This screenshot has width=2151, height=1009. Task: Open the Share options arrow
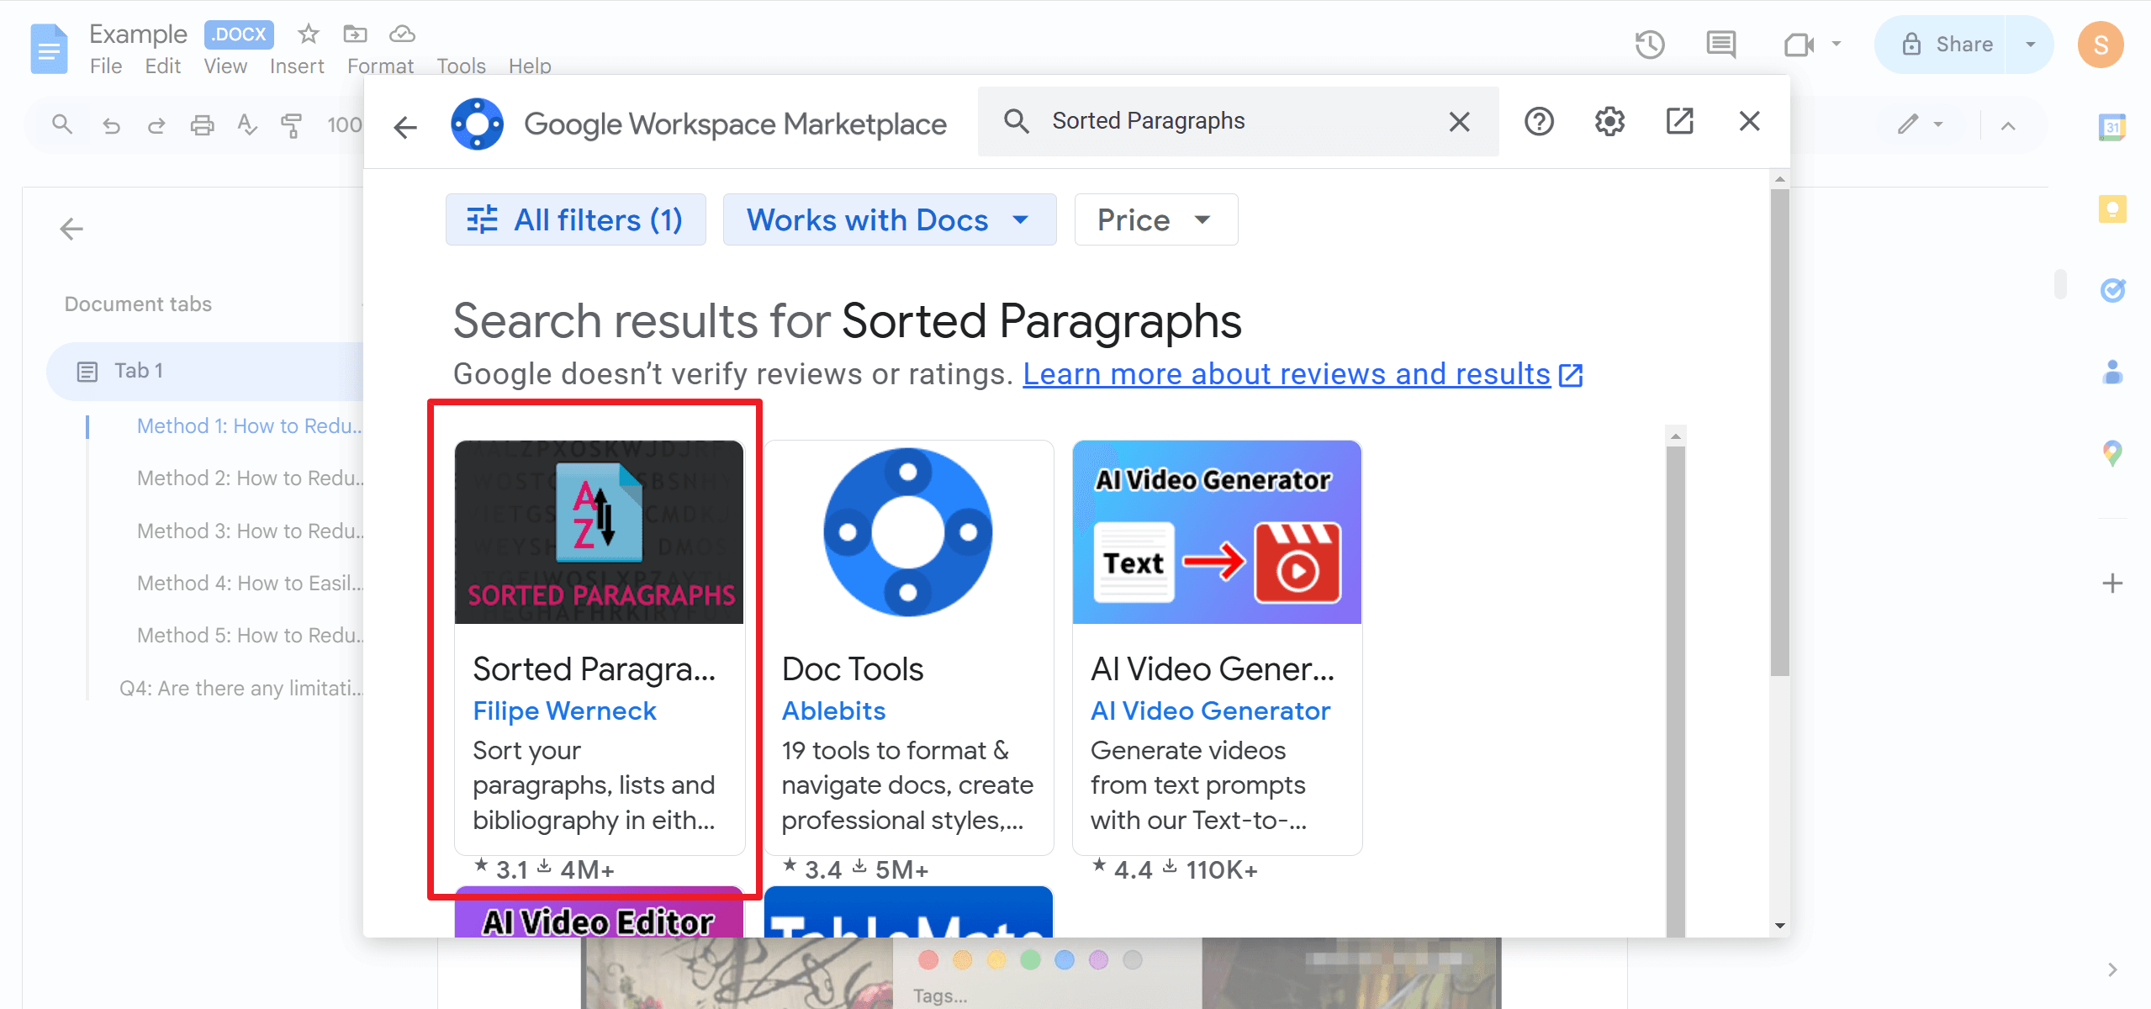[x=2030, y=45]
